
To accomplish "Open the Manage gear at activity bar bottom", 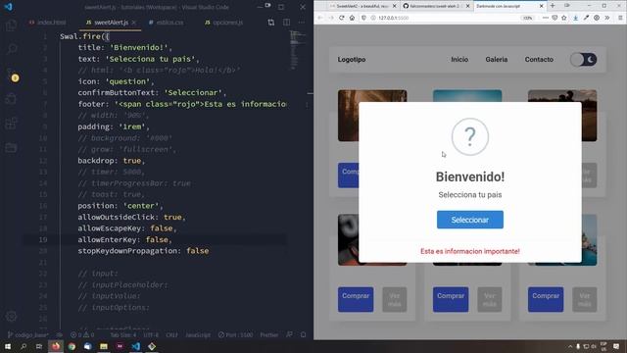I will point(11,316).
